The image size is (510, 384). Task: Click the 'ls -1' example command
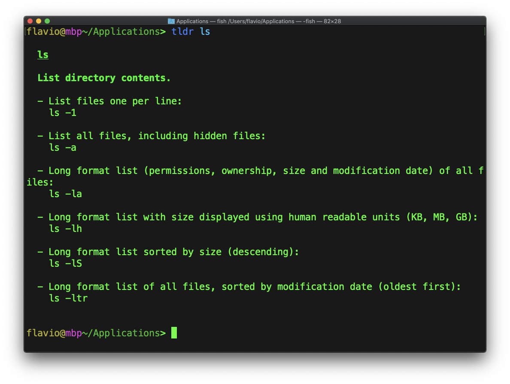tap(63, 113)
